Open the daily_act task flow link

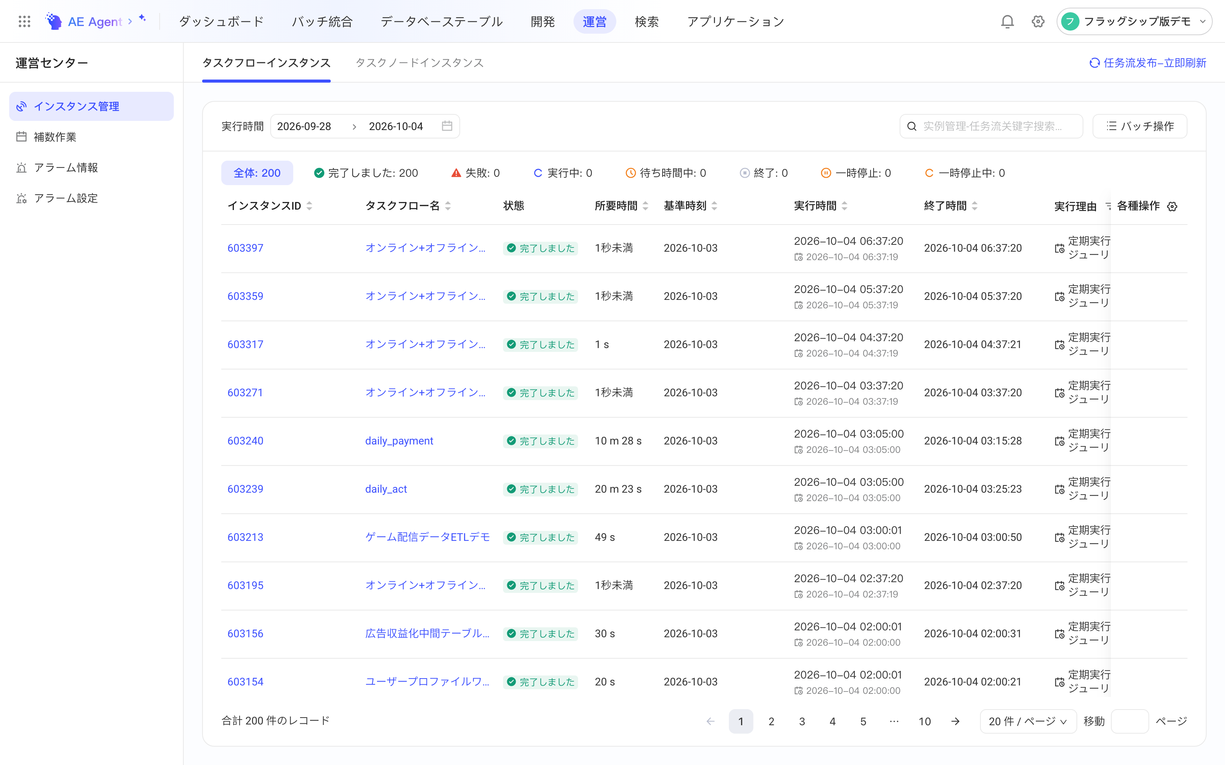[x=386, y=489]
